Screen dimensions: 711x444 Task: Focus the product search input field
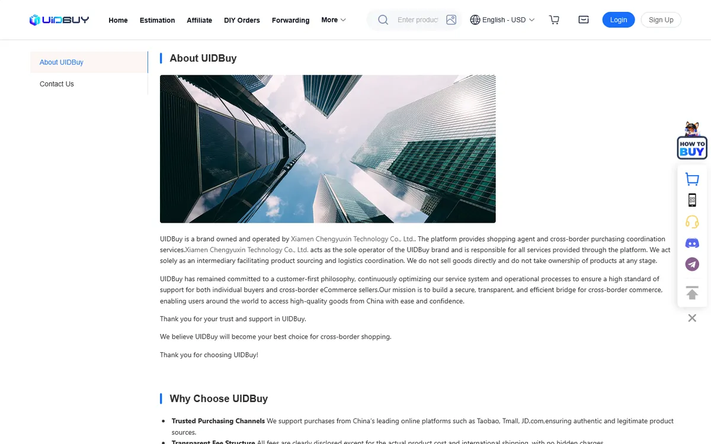[x=418, y=20]
